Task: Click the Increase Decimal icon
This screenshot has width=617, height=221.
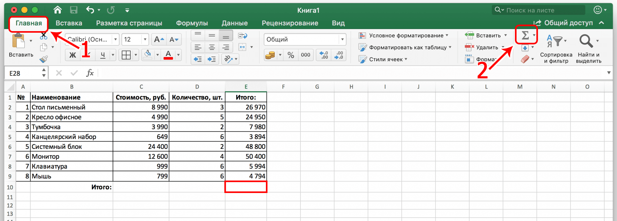Action: click(324, 55)
